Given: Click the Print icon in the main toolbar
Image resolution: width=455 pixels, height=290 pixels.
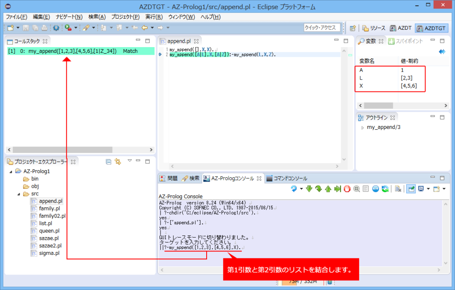Looking at the screenshot, I should 44,28.
